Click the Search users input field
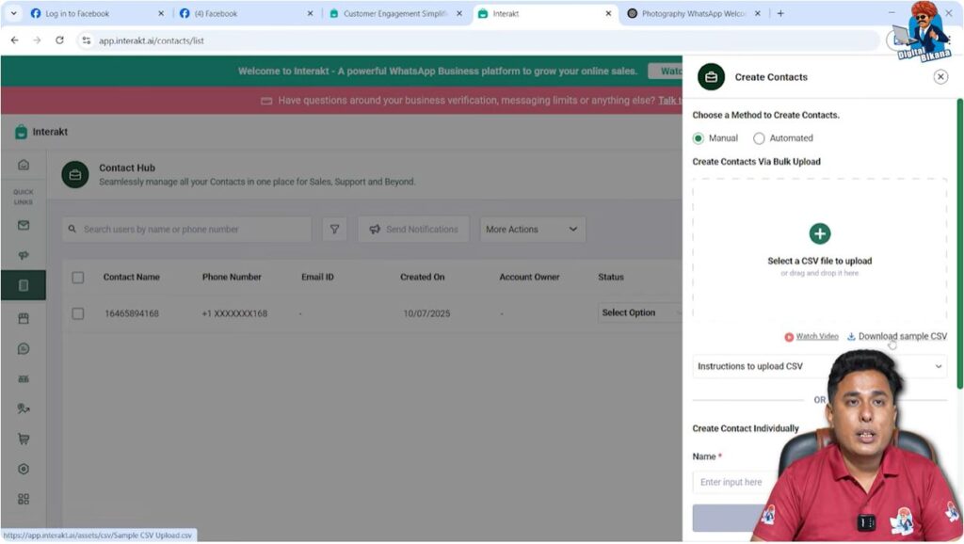Image resolution: width=964 pixels, height=544 pixels. [x=187, y=230]
